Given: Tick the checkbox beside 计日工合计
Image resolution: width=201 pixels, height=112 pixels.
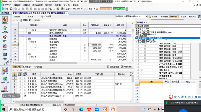Looking at the screenshot, I should [137, 70].
